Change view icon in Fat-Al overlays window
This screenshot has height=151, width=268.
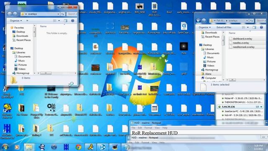[x=244, y=27]
